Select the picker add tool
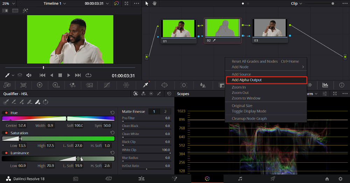The width and height of the screenshot is (350, 183). [22, 102]
